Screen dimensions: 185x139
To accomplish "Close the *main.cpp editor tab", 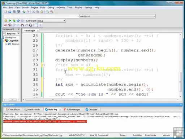I will (38, 31).
